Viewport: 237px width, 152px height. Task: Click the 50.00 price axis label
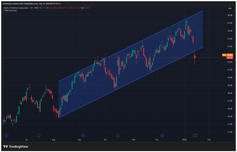click(230, 78)
